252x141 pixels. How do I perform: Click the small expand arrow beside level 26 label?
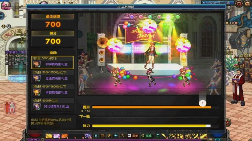coord(43,140)
